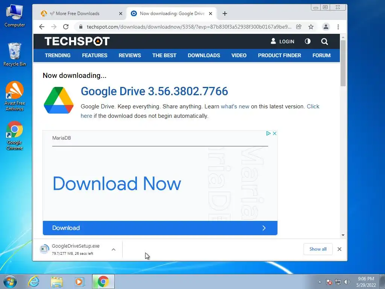Screen dimensions: 385x289
Task: Click the Chrome taskbar button
Action: pos(103,281)
